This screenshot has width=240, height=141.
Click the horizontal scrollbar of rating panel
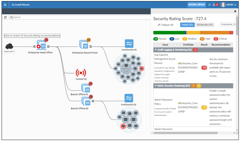click(x=186, y=133)
